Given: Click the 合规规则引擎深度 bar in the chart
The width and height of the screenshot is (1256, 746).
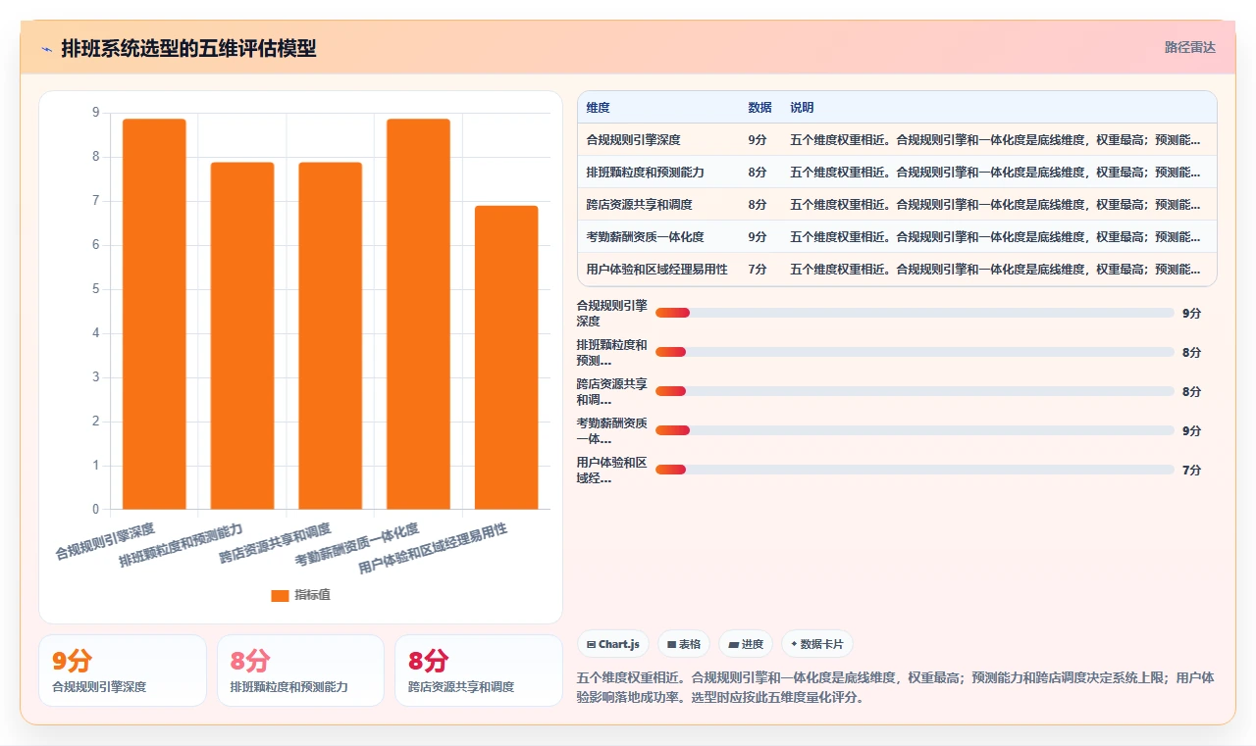Looking at the screenshot, I should click(x=154, y=314).
